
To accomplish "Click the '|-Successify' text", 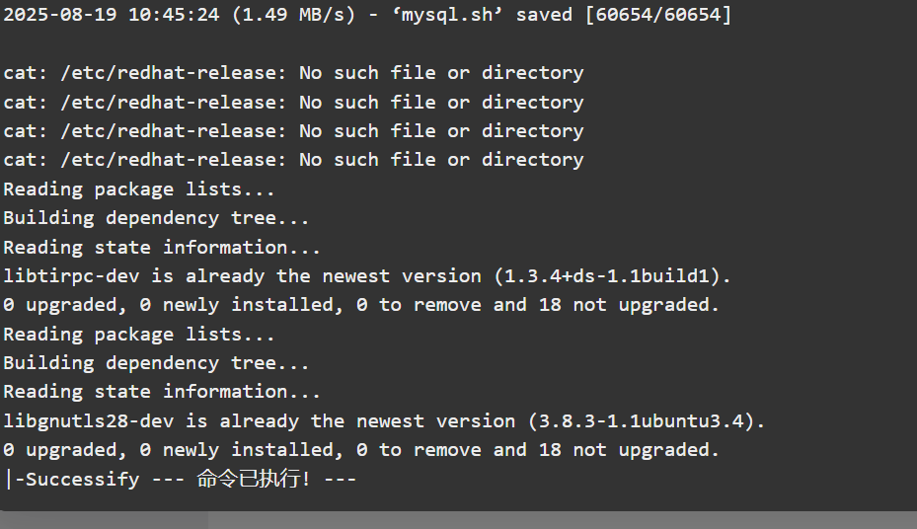I will point(71,480).
